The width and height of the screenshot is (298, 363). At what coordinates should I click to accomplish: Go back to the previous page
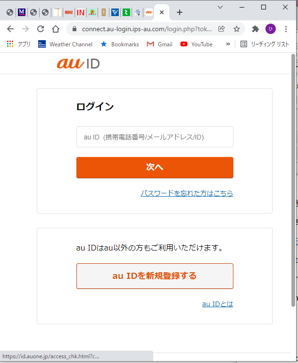[x=10, y=29]
